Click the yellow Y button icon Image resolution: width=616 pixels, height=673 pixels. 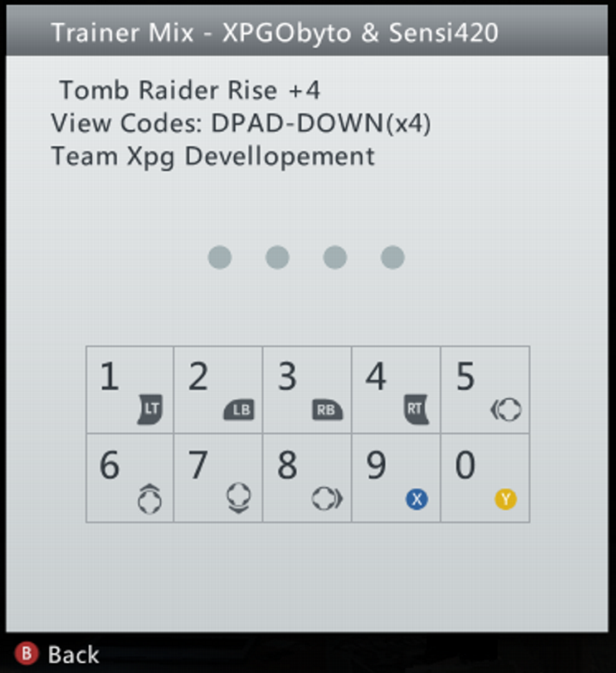[x=506, y=499]
